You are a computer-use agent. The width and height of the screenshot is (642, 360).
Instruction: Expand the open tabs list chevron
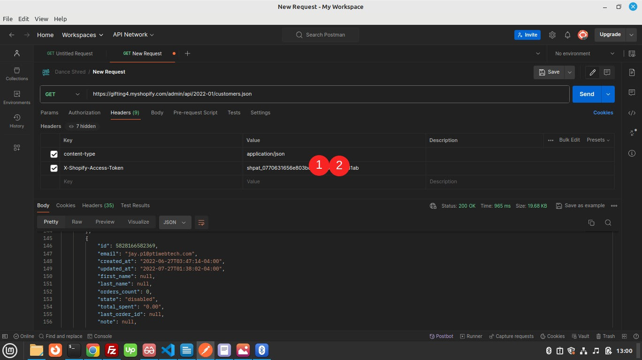click(538, 53)
